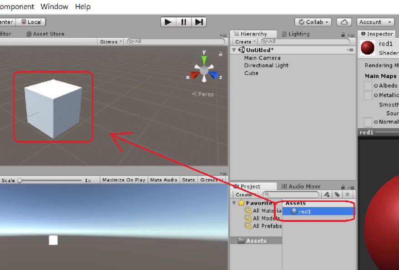399x270 pixels.
Task: Select the red1 material asset
Action: [x=305, y=211]
